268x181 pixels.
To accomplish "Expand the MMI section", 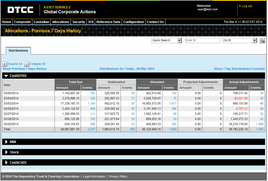I will pos(7,142).
